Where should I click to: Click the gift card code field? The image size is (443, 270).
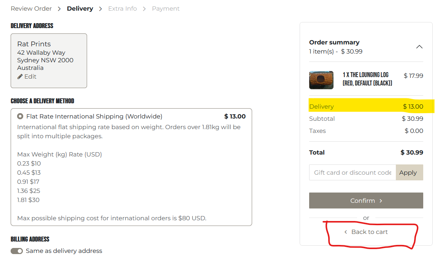(352, 172)
